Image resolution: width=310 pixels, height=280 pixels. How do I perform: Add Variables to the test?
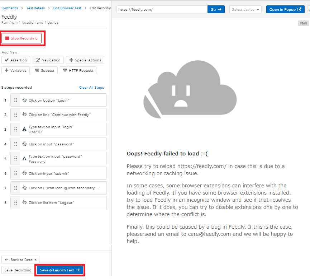(15, 70)
